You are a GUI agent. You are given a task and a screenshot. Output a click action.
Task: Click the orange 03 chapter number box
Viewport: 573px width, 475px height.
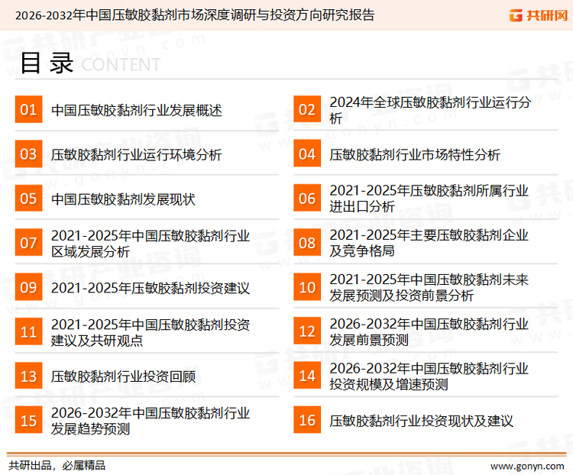point(28,153)
